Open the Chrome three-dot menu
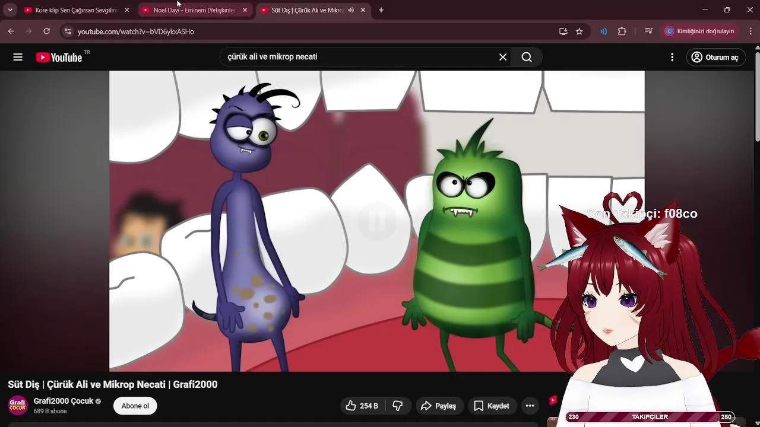The height and width of the screenshot is (427, 760). point(750,31)
